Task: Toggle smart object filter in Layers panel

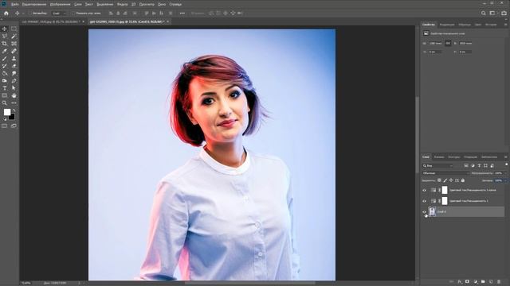Action: pyautogui.click(x=492, y=166)
